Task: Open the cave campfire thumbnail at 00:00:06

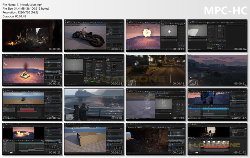Action: point(32,36)
